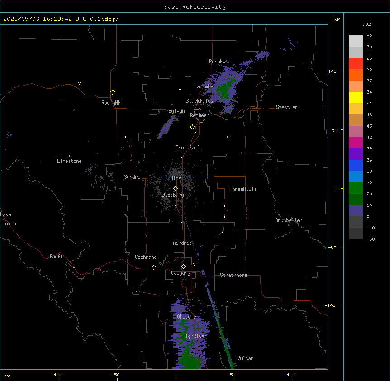Select the dBZ legend heading

[366, 24]
